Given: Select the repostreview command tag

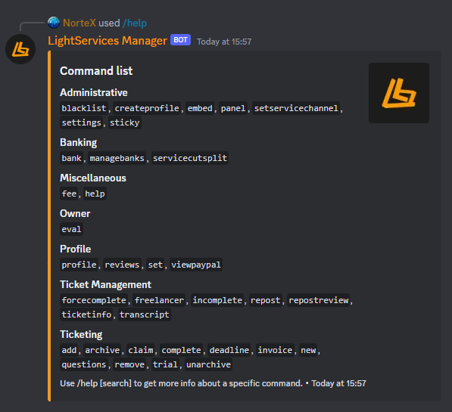Looking at the screenshot, I should [x=319, y=300].
